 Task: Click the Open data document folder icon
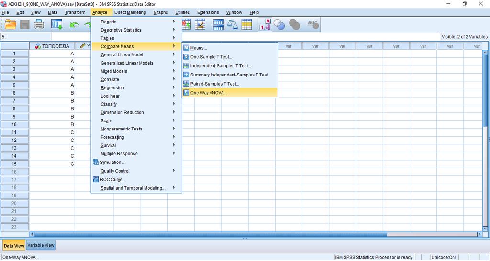tap(11, 24)
